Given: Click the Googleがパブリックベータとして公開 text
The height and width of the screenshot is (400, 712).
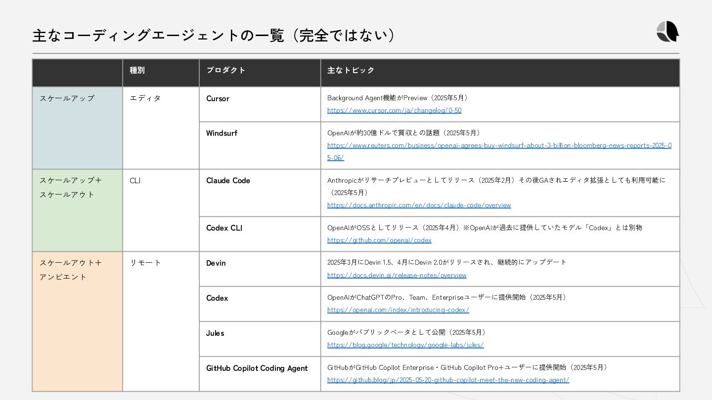Looking at the screenshot, I should click(406, 332).
